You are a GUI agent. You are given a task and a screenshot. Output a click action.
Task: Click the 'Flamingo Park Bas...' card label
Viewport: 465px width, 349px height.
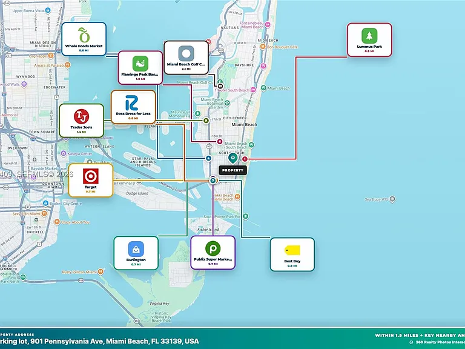click(140, 75)
